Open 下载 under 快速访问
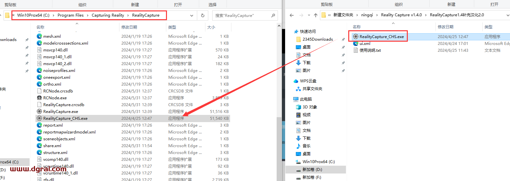 303,63
